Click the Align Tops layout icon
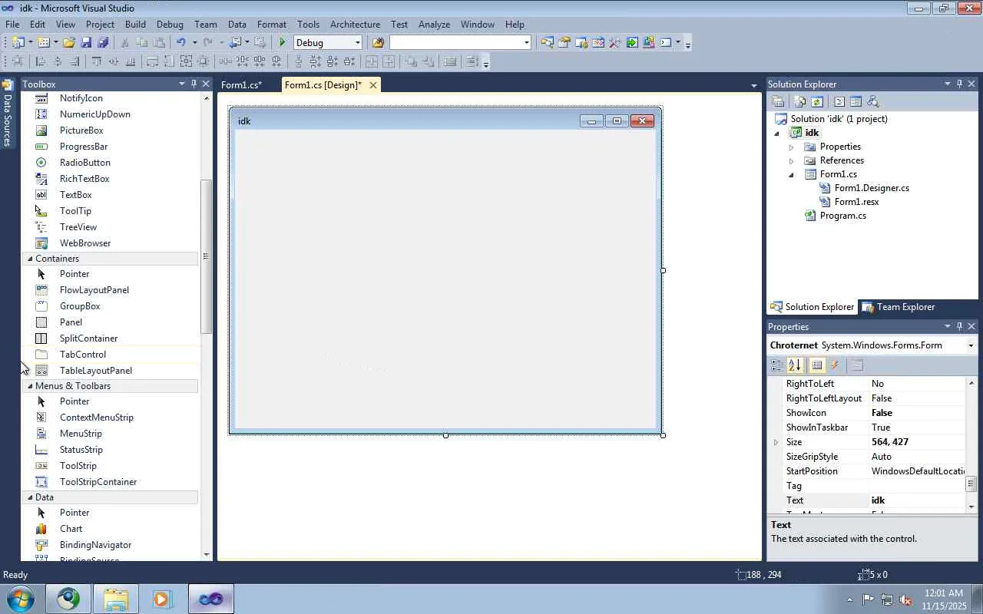Image resolution: width=983 pixels, height=614 pixels. [x=97, y=62]
